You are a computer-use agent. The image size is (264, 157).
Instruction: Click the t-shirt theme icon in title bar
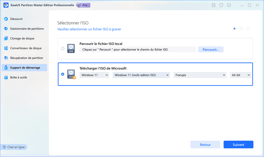point(221,5)
